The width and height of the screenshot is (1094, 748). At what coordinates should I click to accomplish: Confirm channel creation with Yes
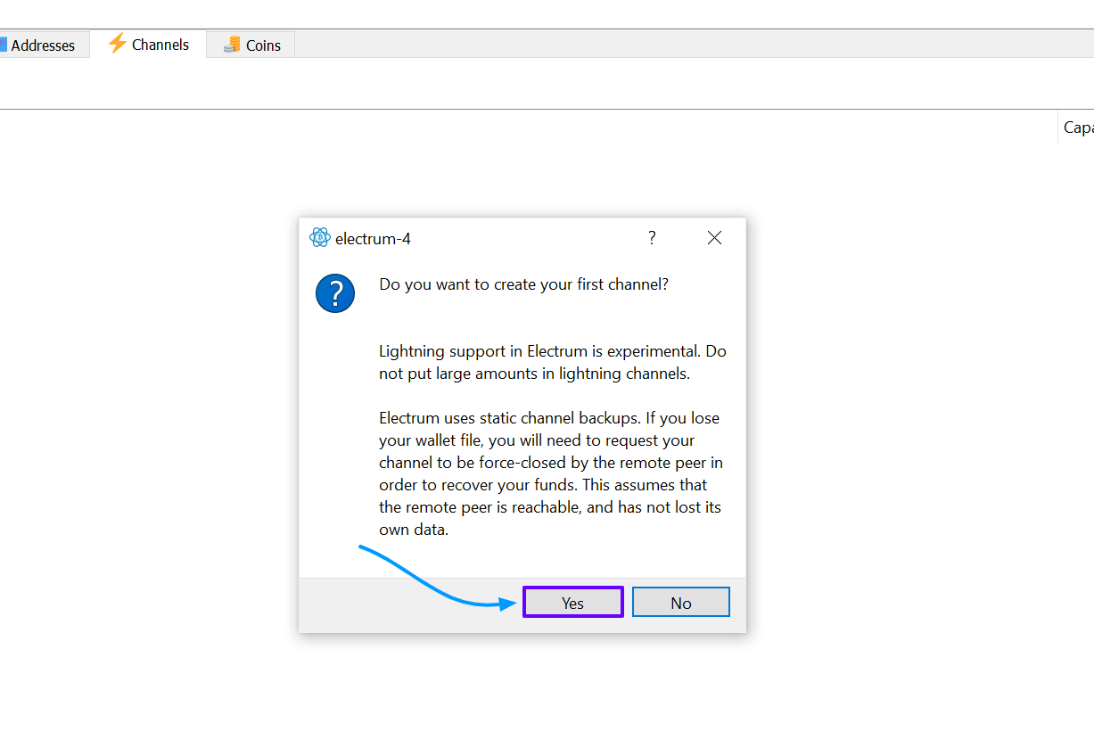pyautogui.click(x=572, y=602)
